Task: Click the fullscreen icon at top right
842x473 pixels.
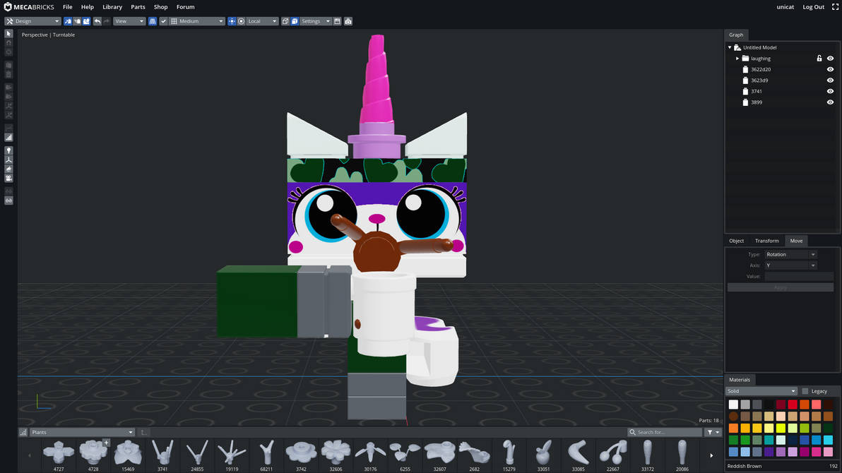Action: (835, 7)
